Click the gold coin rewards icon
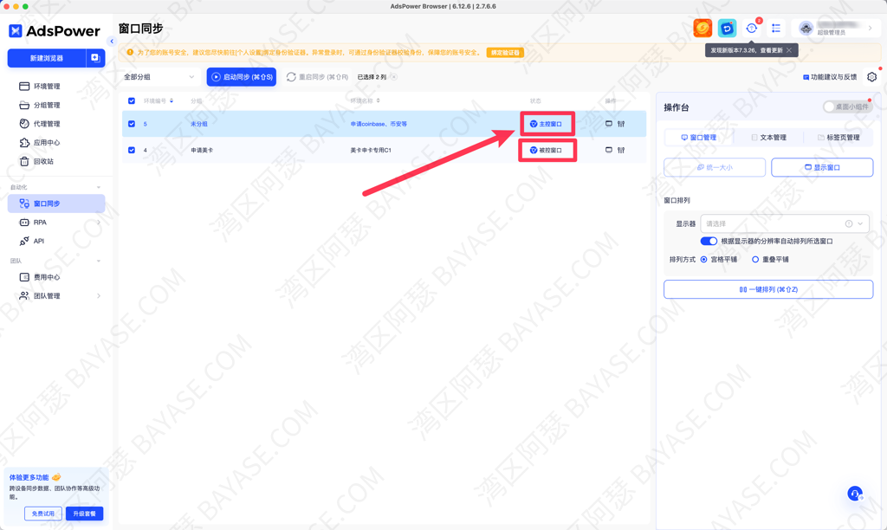Screen dimensions: 887x530 (702, 29)
